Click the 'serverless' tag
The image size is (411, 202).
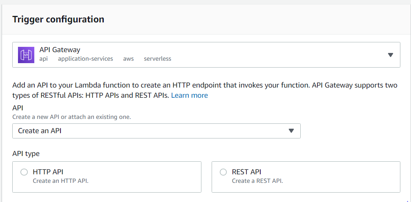[157, 59]
